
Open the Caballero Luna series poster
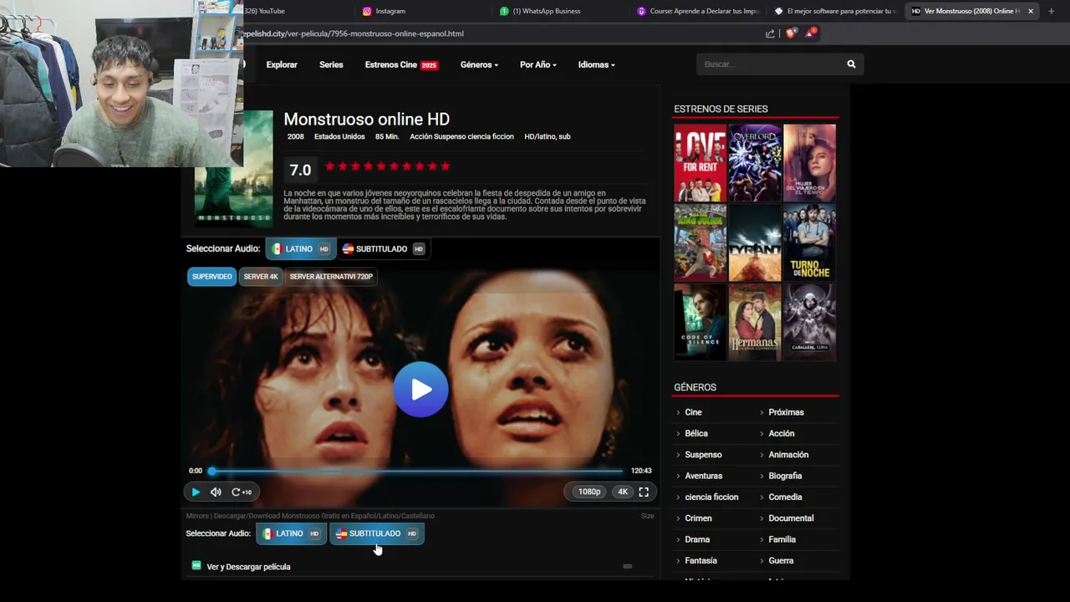click(x=809, y=323)
